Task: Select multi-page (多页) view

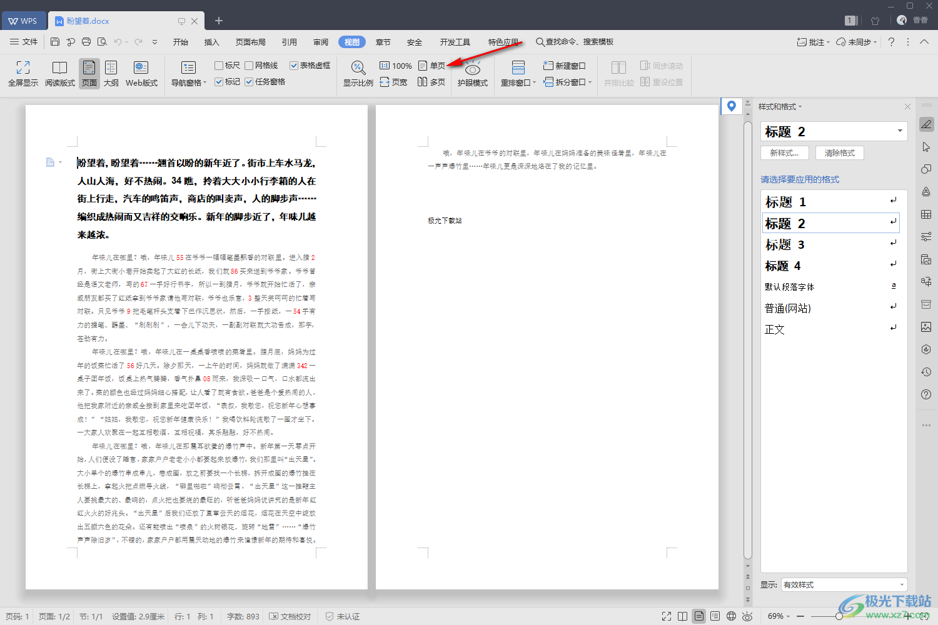Action: click(432, 82)
